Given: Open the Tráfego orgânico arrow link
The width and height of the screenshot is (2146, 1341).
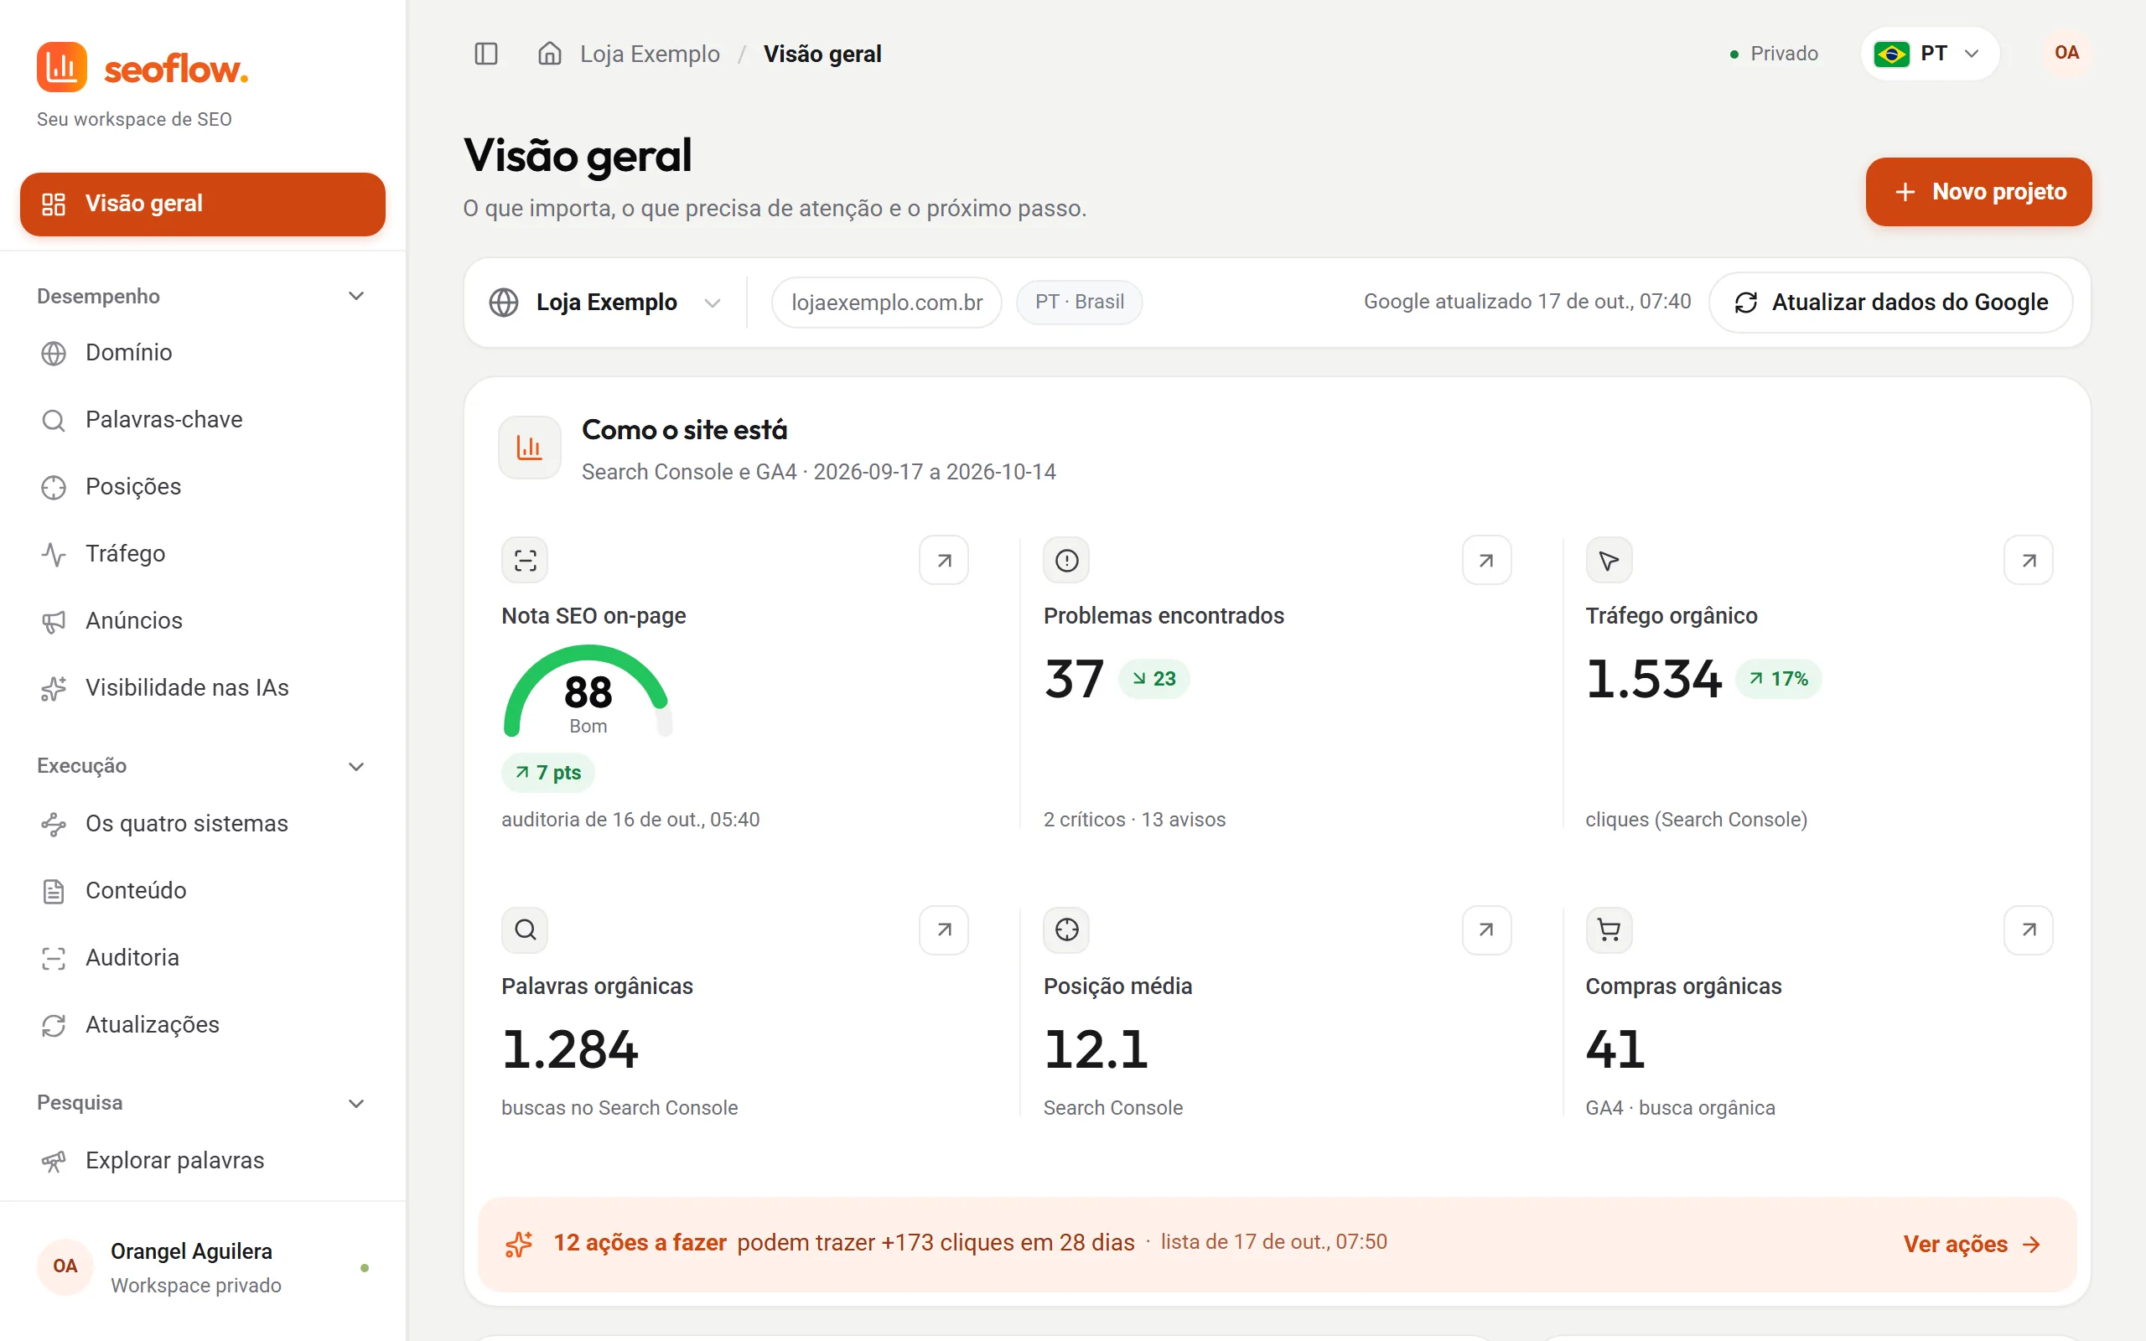Looking at the screenshot, I should pyautogui.click(x=2028, y=561).
